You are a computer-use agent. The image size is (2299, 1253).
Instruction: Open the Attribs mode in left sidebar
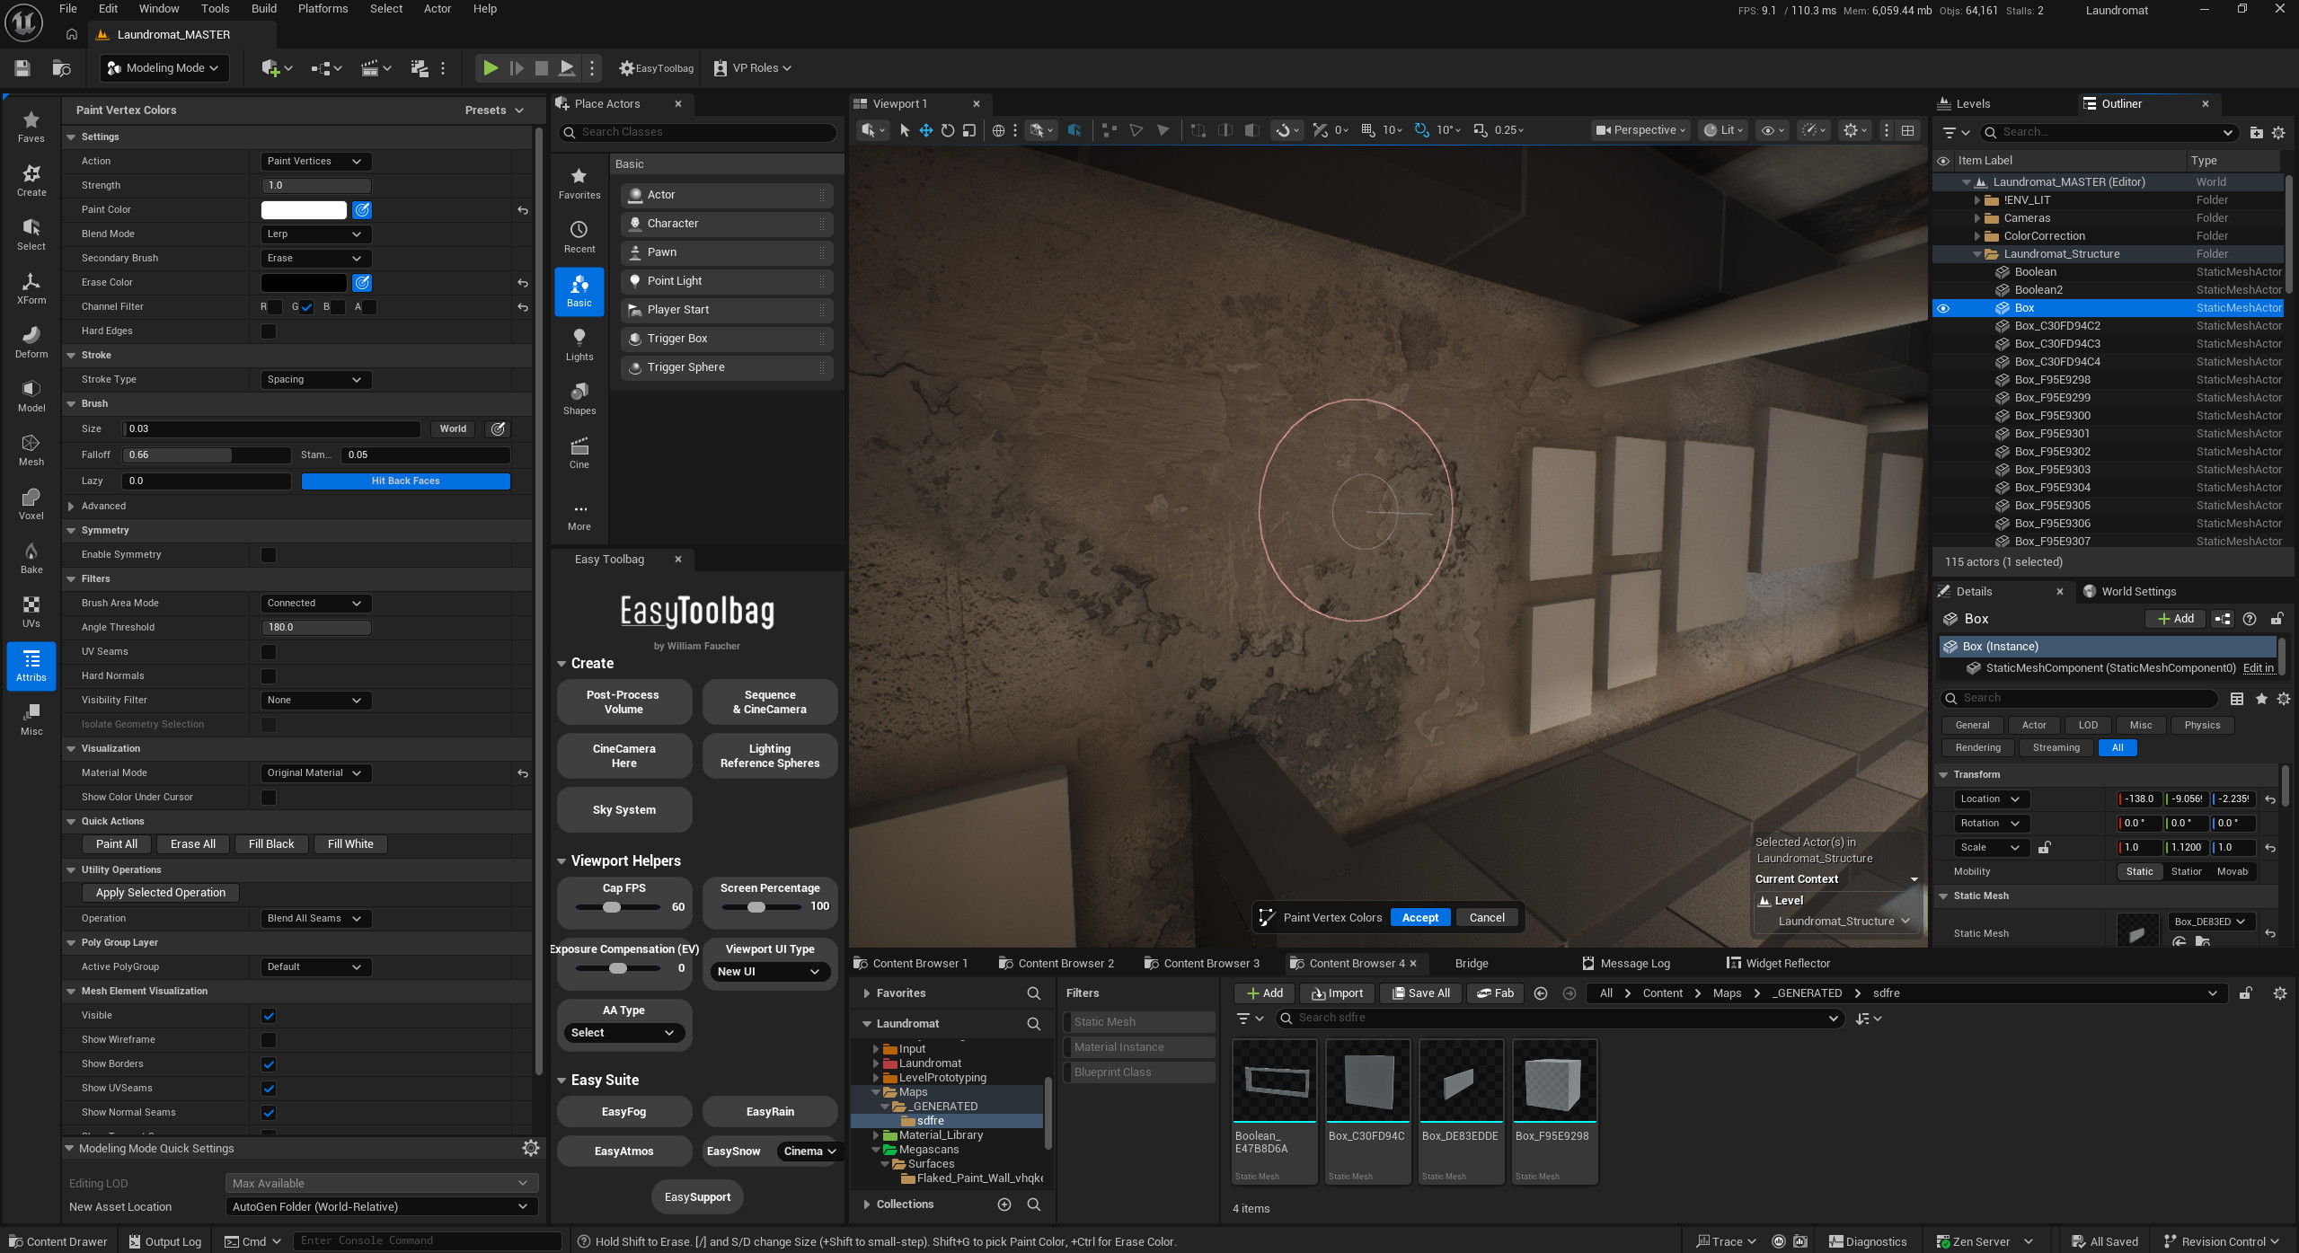31,666
